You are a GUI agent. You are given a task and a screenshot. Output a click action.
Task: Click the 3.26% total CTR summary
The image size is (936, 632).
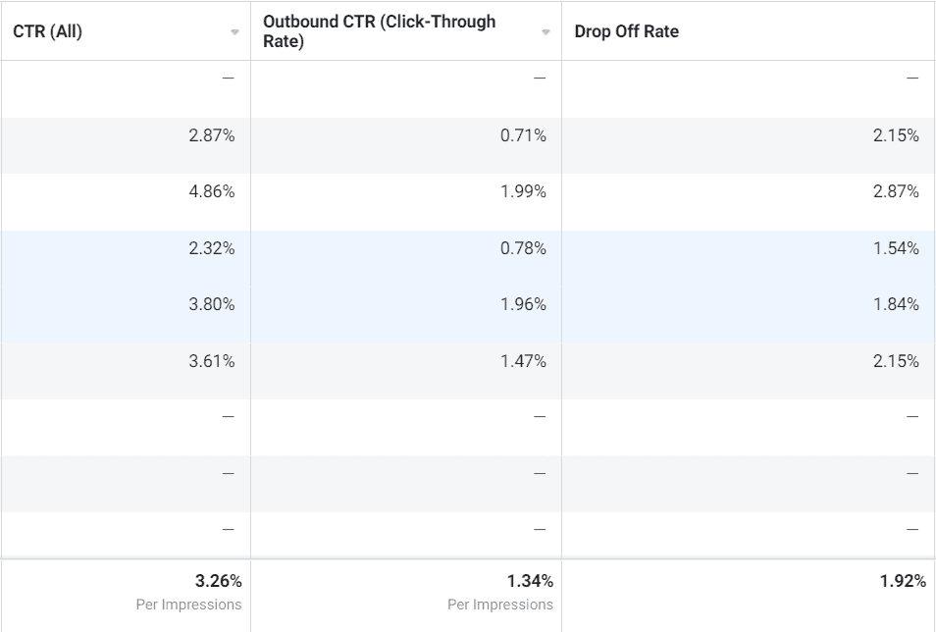[x=219, y=581]
